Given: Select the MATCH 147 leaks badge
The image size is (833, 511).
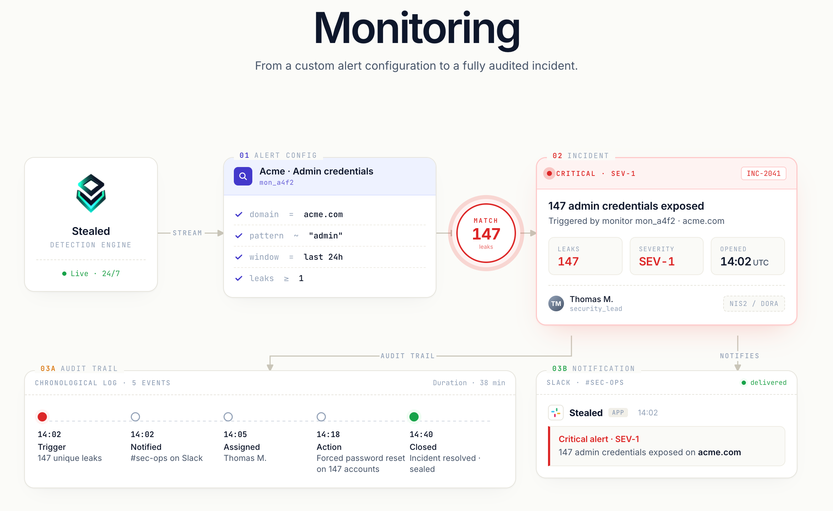Looking at the screenshot, I should (x=486, y=233).
